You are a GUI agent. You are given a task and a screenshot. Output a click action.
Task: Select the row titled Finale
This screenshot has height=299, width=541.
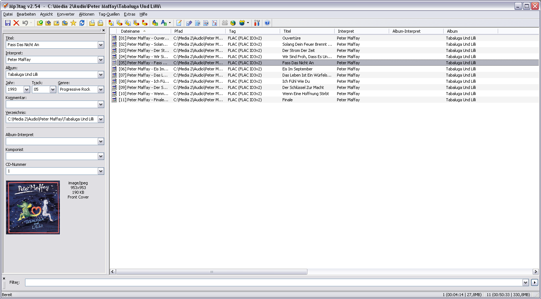point(324,100)
